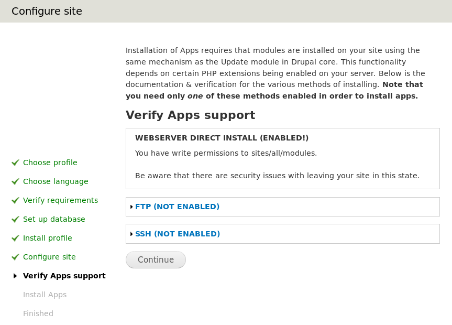Image resolution: width=452 pixels, height=325 pixels.
Task: Click the arrow marker beside Verify Apps support
Action: tap(15, 276)
